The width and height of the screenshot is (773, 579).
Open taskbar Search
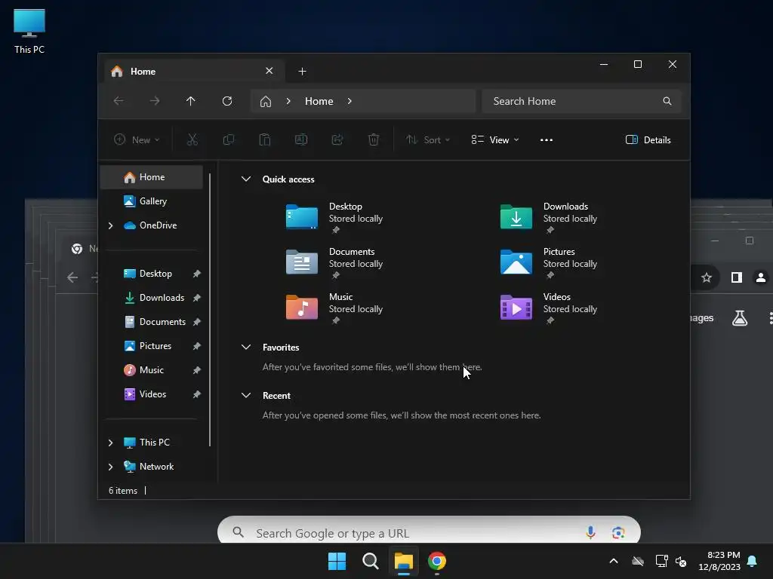pyautogui.click(x=370, y=561)
